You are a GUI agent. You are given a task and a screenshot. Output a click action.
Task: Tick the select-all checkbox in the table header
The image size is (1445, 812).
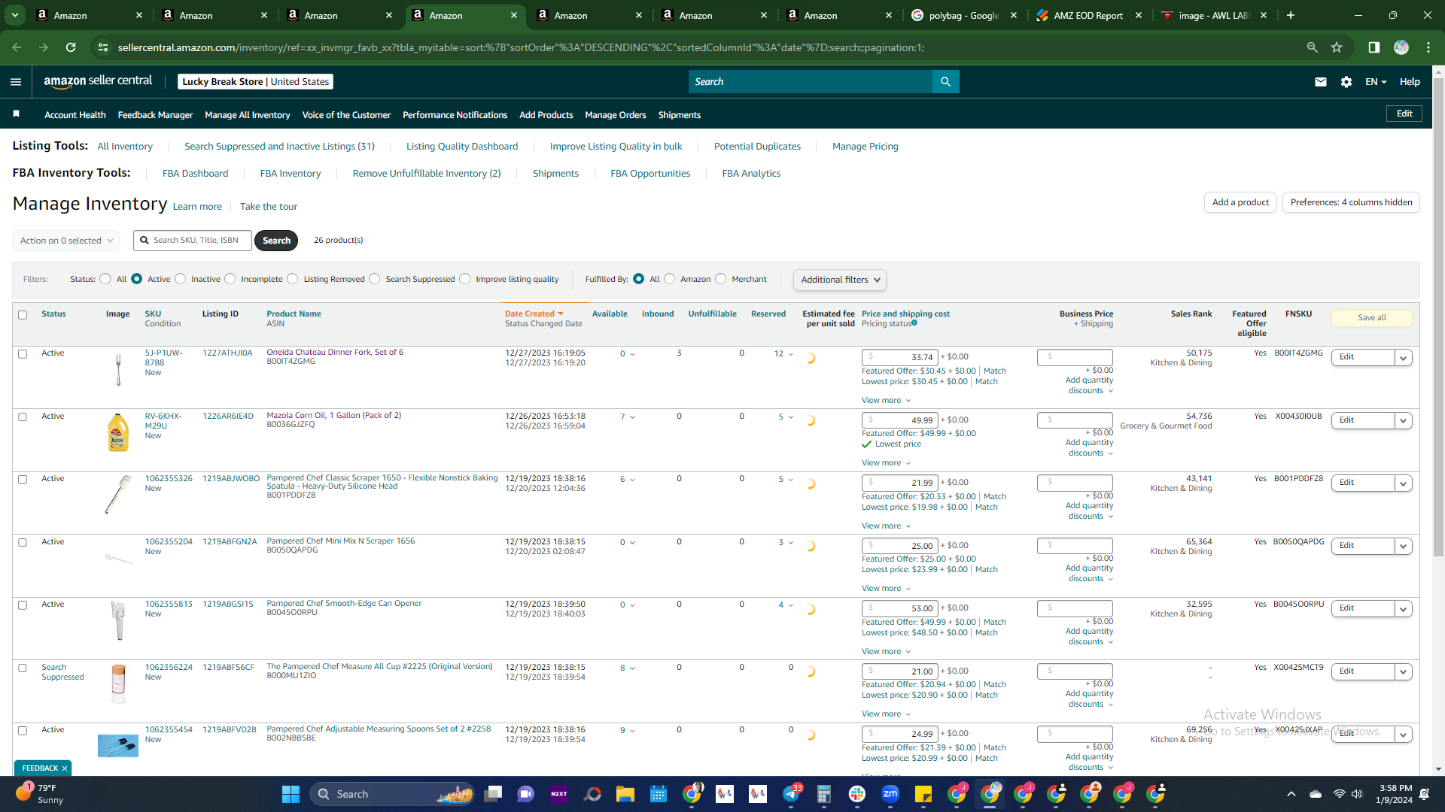23,315
